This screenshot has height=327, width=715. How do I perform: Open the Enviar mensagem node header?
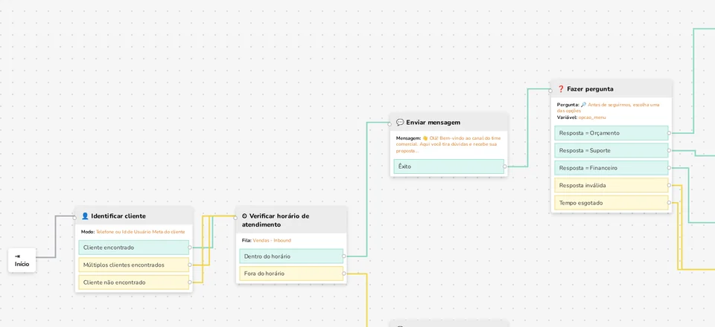click(449, 123)
